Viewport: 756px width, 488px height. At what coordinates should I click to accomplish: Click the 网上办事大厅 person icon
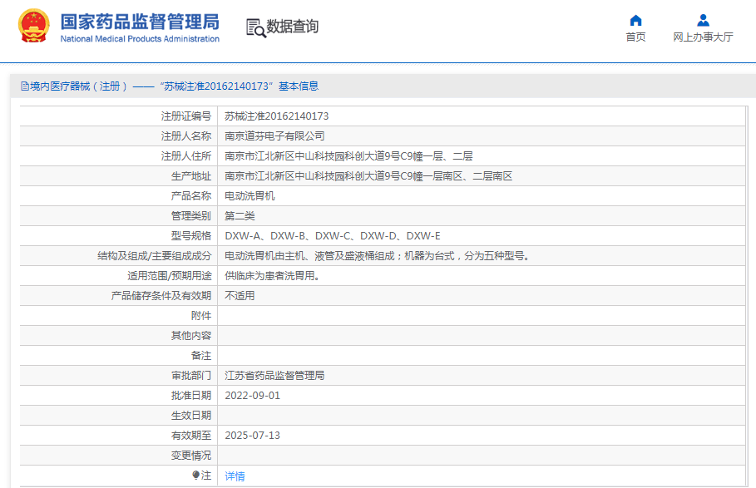[703, 20]
